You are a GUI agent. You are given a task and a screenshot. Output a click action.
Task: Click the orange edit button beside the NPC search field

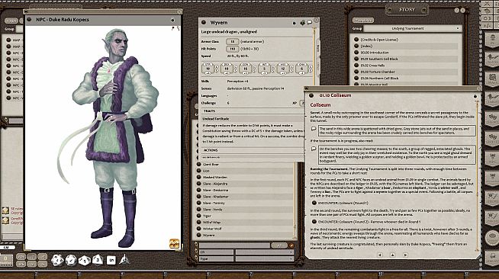coord(291,245)
